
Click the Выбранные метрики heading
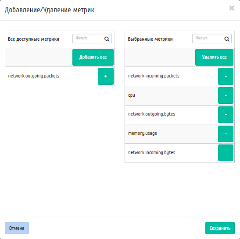click(x=150, y=39)
